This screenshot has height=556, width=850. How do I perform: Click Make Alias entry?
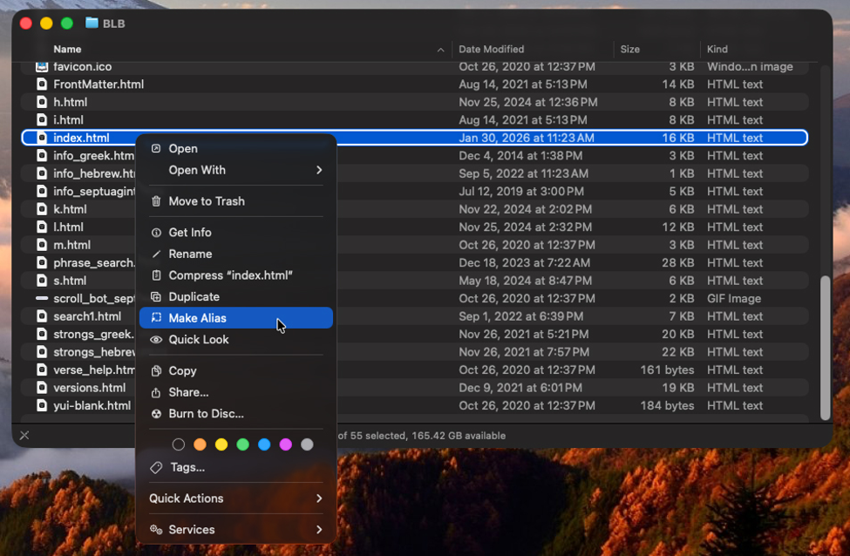pyautogui.click(x=235, y=318)
